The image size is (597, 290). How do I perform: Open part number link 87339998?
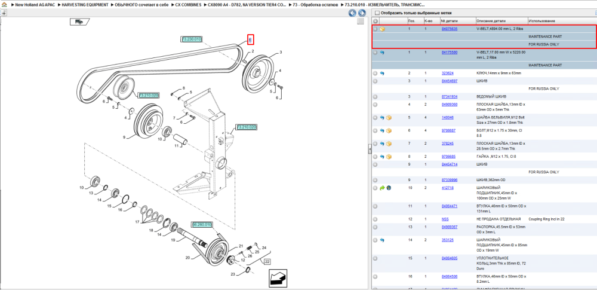point(450,180)
